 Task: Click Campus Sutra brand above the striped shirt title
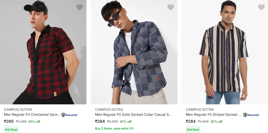click(200, 110)
